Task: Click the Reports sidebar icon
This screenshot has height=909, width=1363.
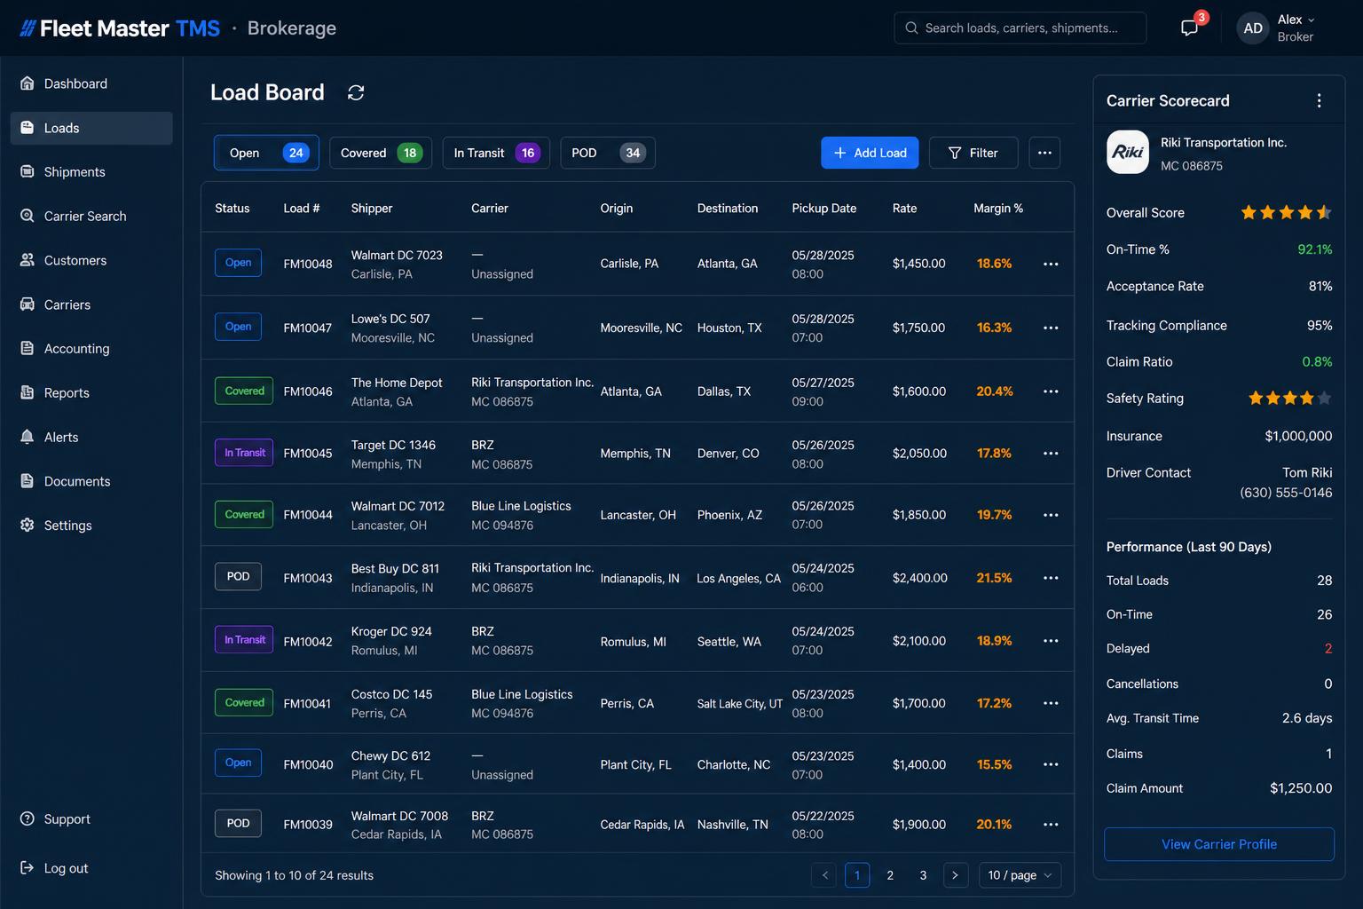Action: [x=28, y=392]
